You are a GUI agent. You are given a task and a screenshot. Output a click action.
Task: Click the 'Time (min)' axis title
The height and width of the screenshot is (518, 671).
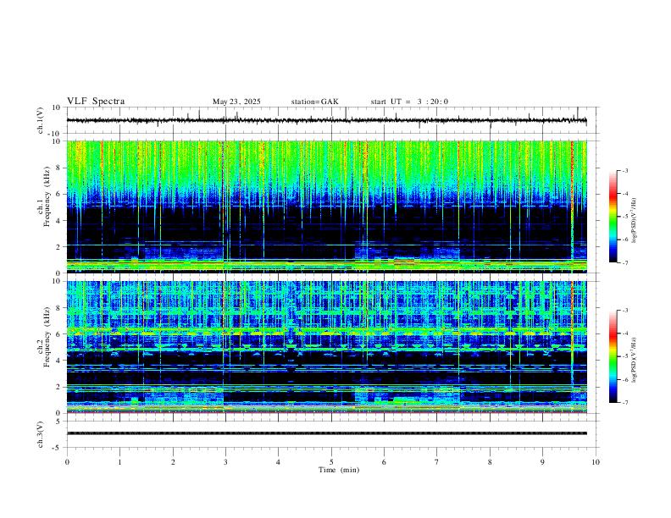(339, 470)
